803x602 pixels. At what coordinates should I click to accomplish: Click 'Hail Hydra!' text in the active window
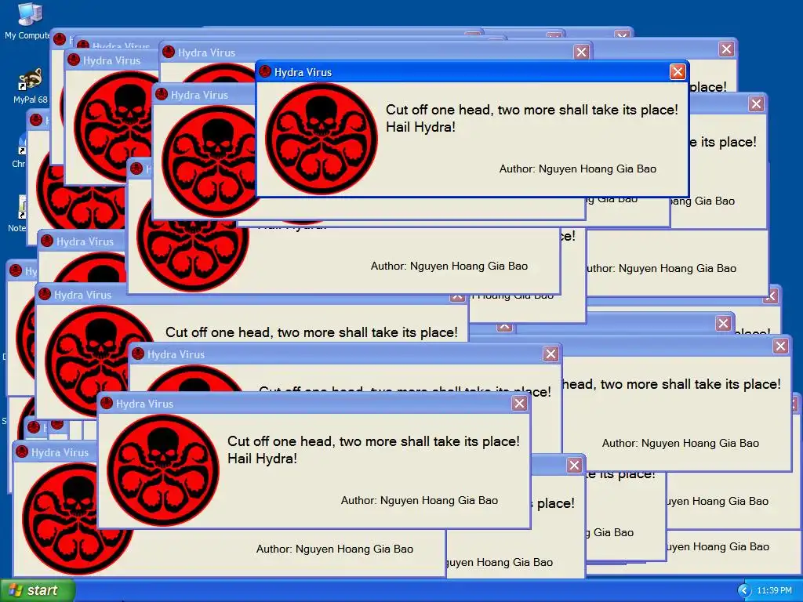[420, 127]
